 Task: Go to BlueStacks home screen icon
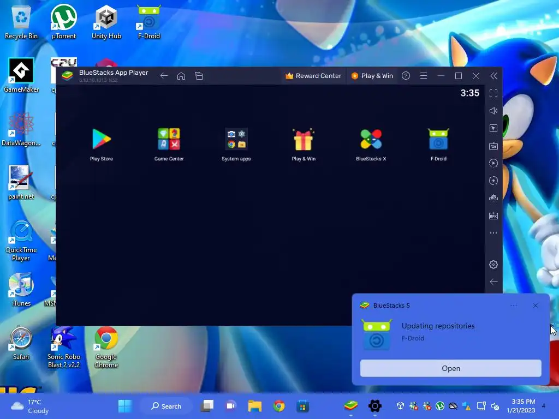(x=181, y=76)
